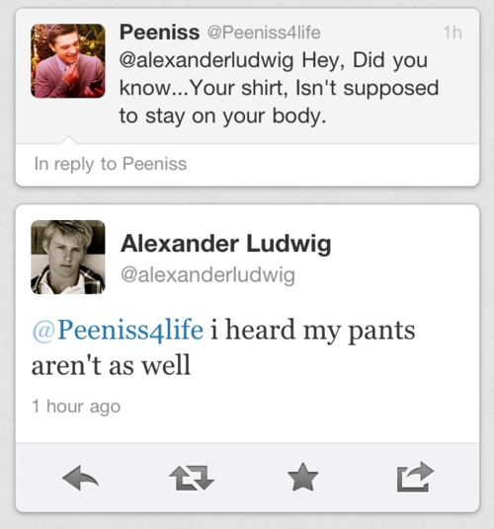The image size is (494, 529).
Task: Open the tweet text about shirt
Action: click(x=279, y=88)
